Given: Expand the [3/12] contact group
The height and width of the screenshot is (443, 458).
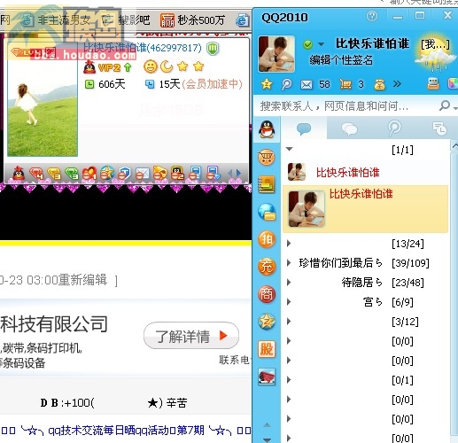Looking at the screenshot, I should click(289, 322).
